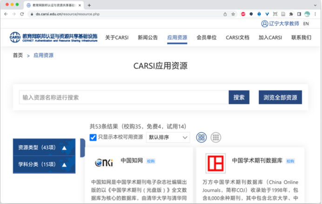Close the CARSI browser tab
This screenshot has height=204, width=322.
click(80, 5)
